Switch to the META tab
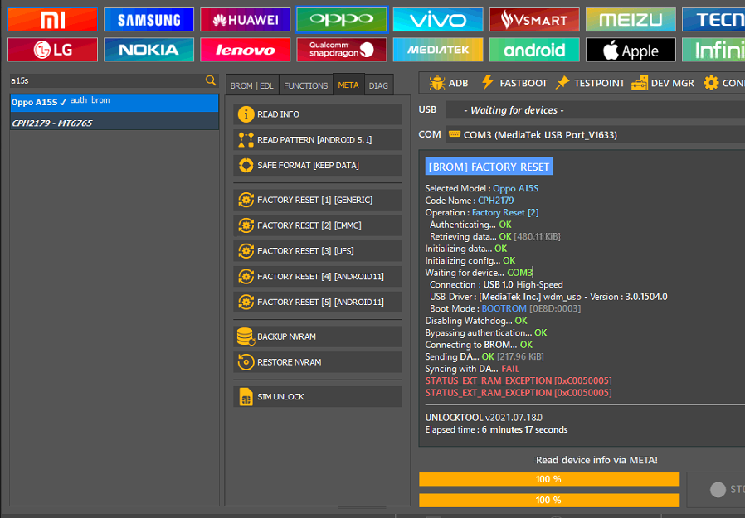745x518 pixels. [x=348, y=85]
